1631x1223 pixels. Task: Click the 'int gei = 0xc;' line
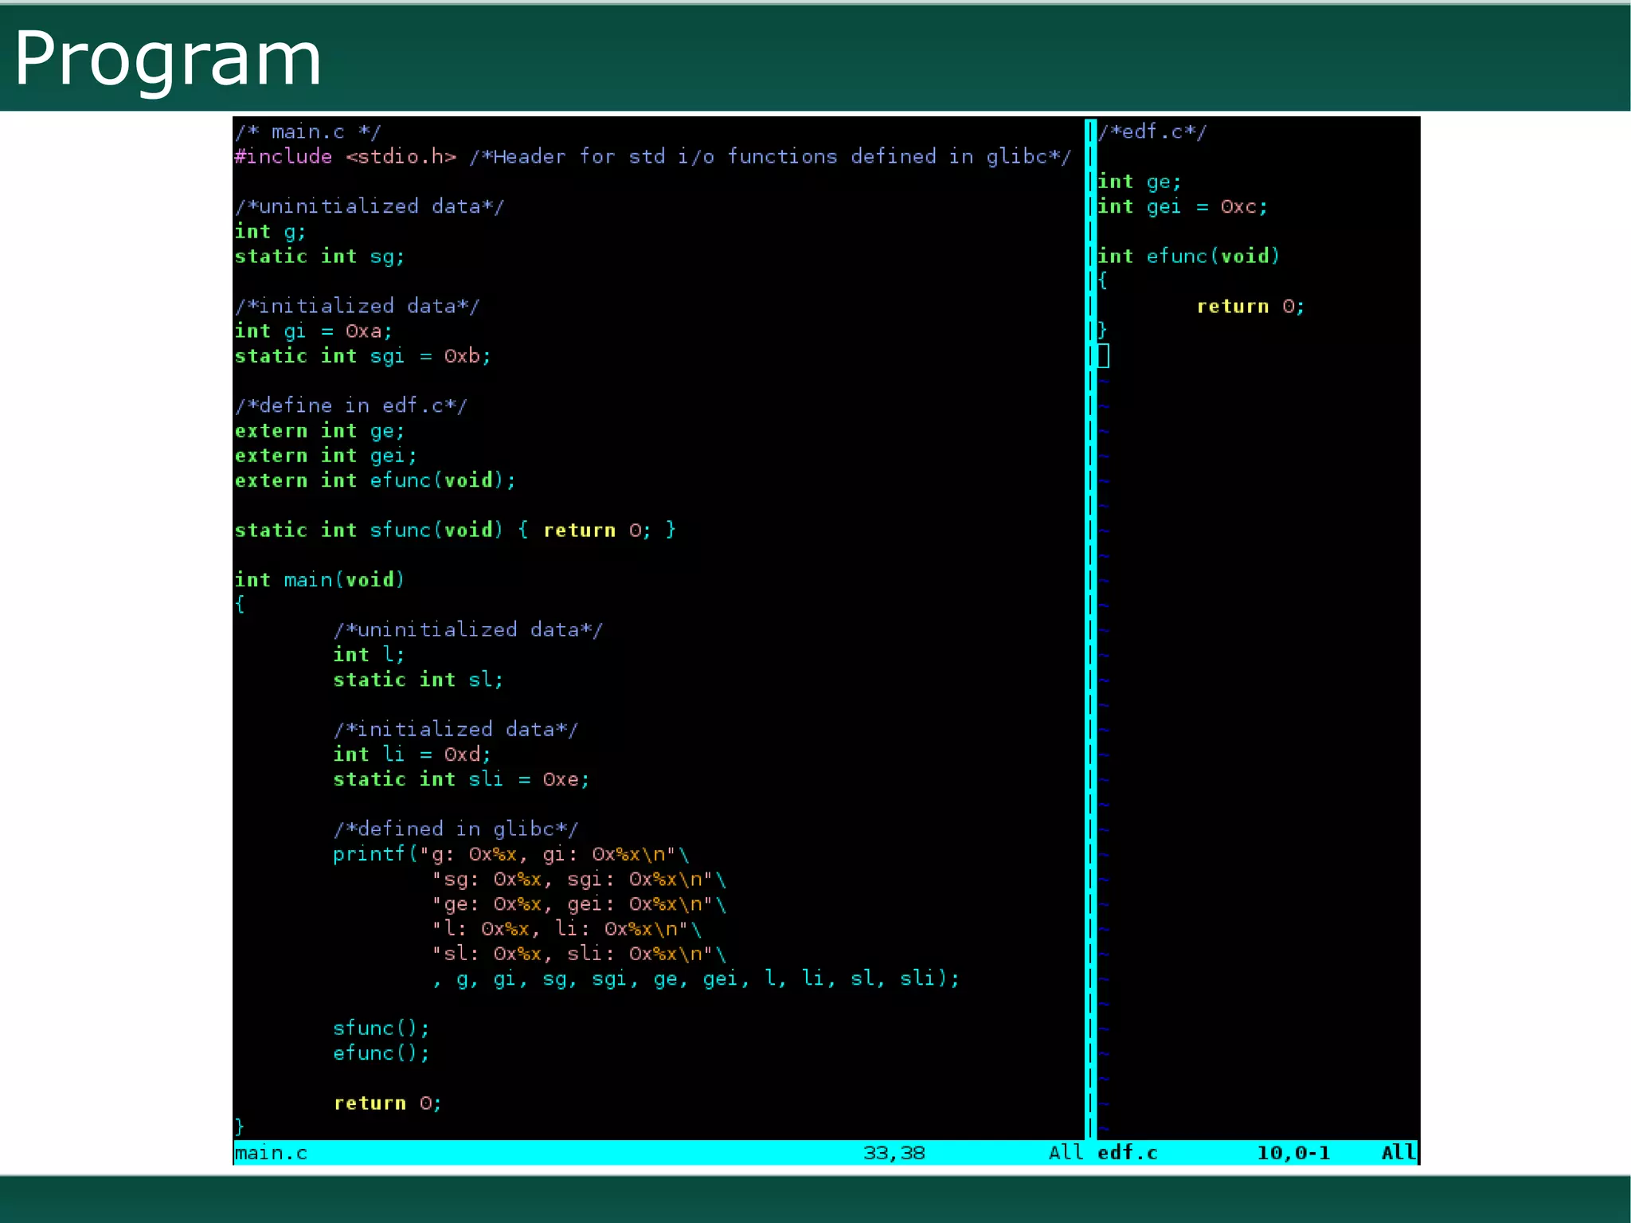click(x=1183, y=206)
